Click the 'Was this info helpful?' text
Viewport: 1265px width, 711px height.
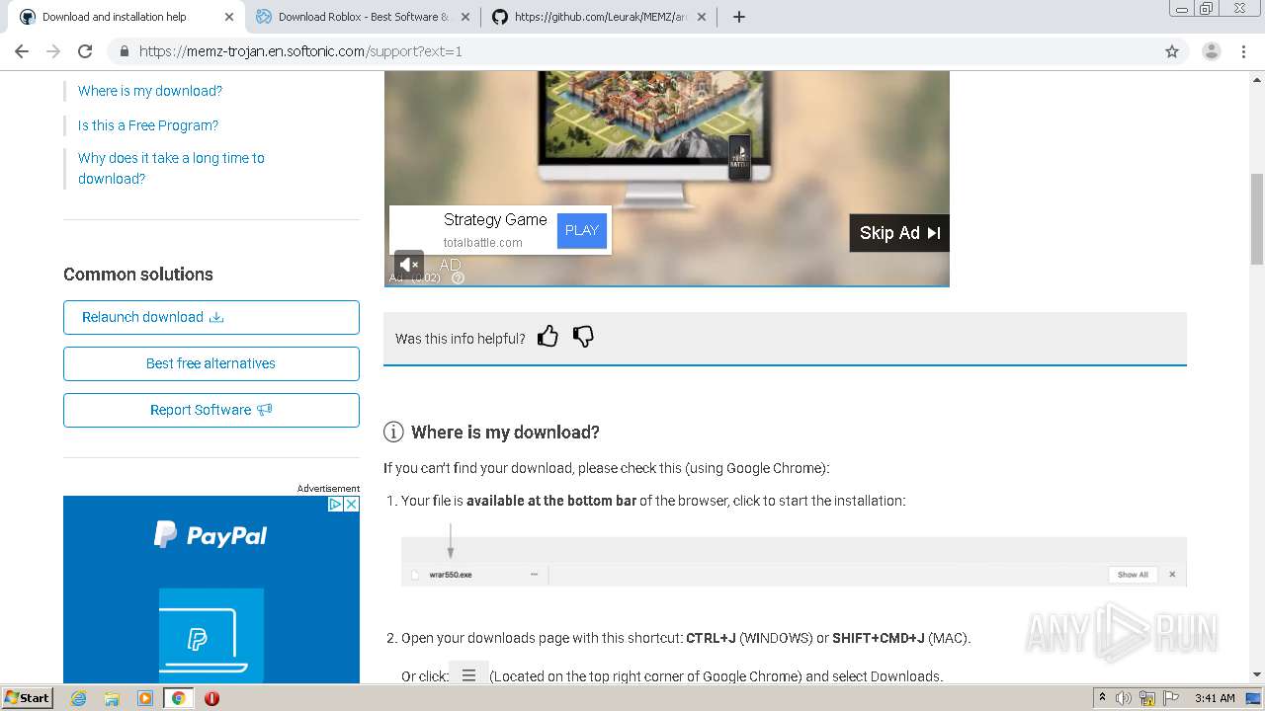[460, 339]
